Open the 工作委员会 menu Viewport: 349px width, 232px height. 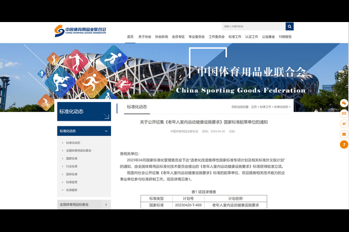coord(216,37)
